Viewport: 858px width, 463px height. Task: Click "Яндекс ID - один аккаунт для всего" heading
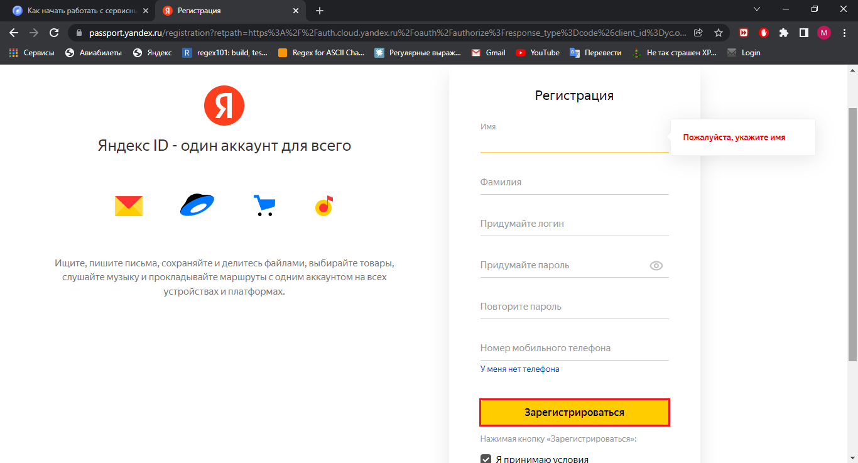tap(224, 146)
